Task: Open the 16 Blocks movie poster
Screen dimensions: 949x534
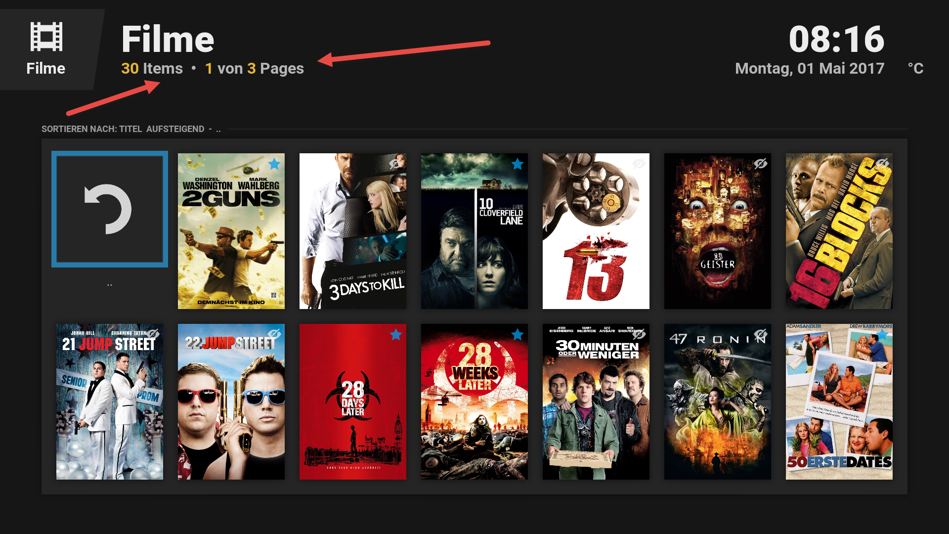Action: click(x=839, y=231)
